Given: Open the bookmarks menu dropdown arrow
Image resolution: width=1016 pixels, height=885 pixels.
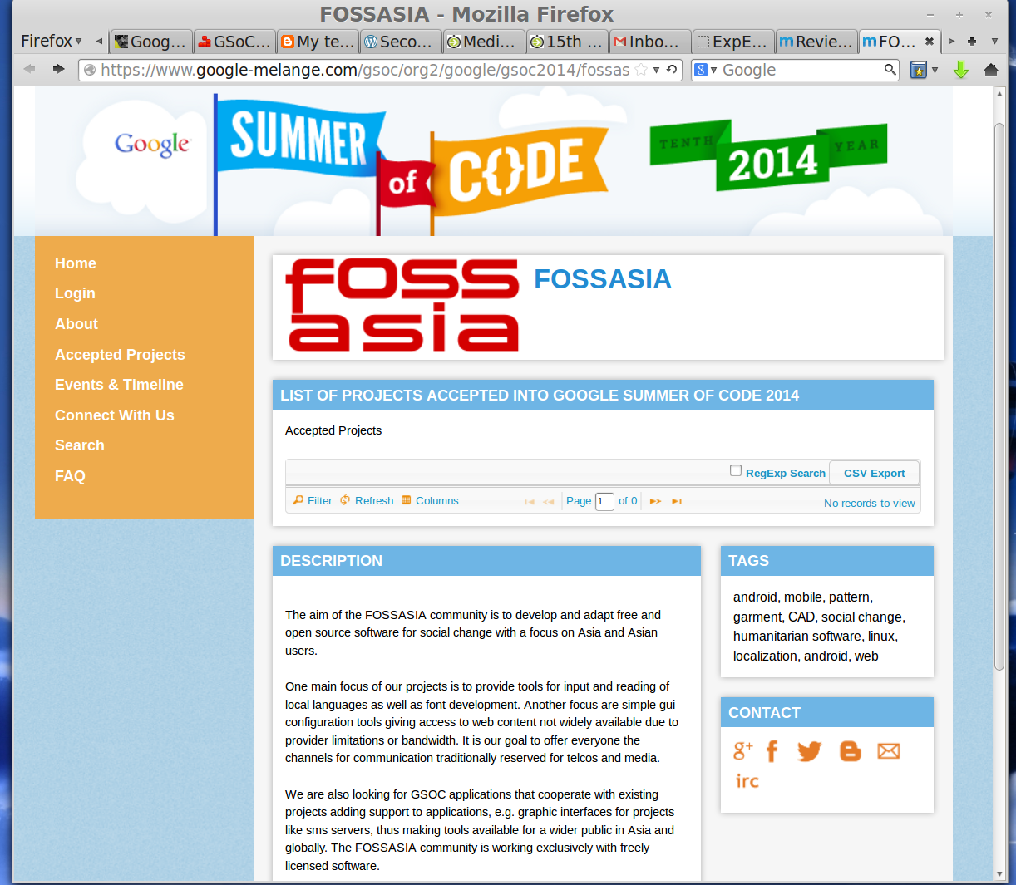Looking at the screenshot, I should coord(935,70).
